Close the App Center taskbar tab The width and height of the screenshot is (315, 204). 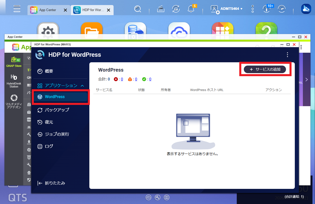[65, 10]
